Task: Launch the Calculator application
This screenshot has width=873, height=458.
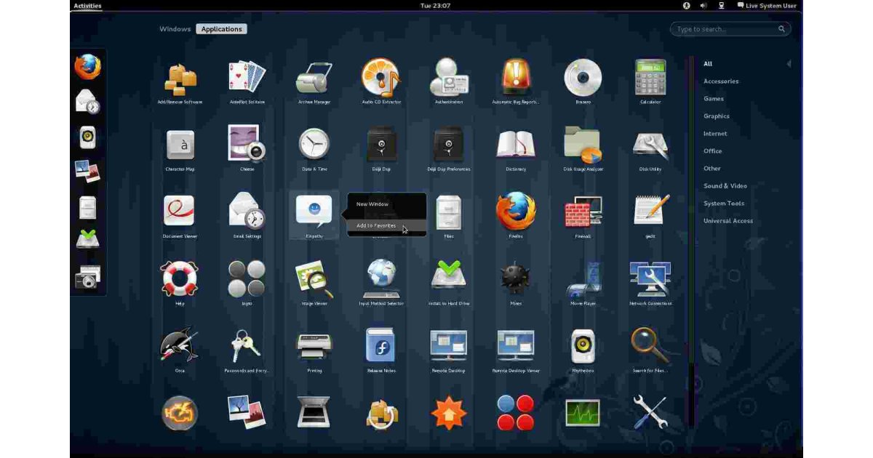Action: (650, 79)
